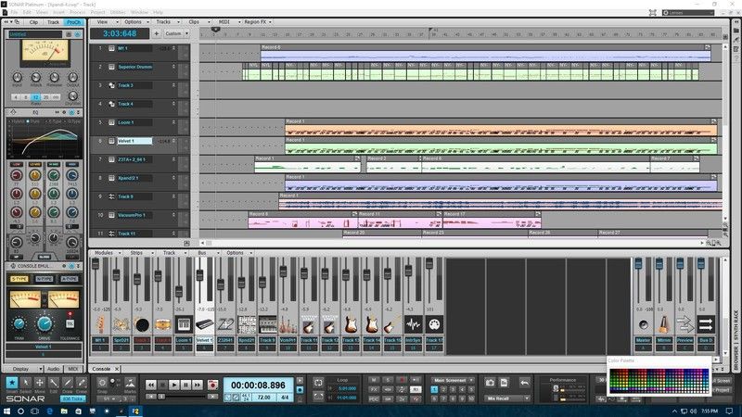Image resolution: width=742 pixels, height=417 pixels.
Task: Open File Explorer from the taskbar
Action: 64,411
